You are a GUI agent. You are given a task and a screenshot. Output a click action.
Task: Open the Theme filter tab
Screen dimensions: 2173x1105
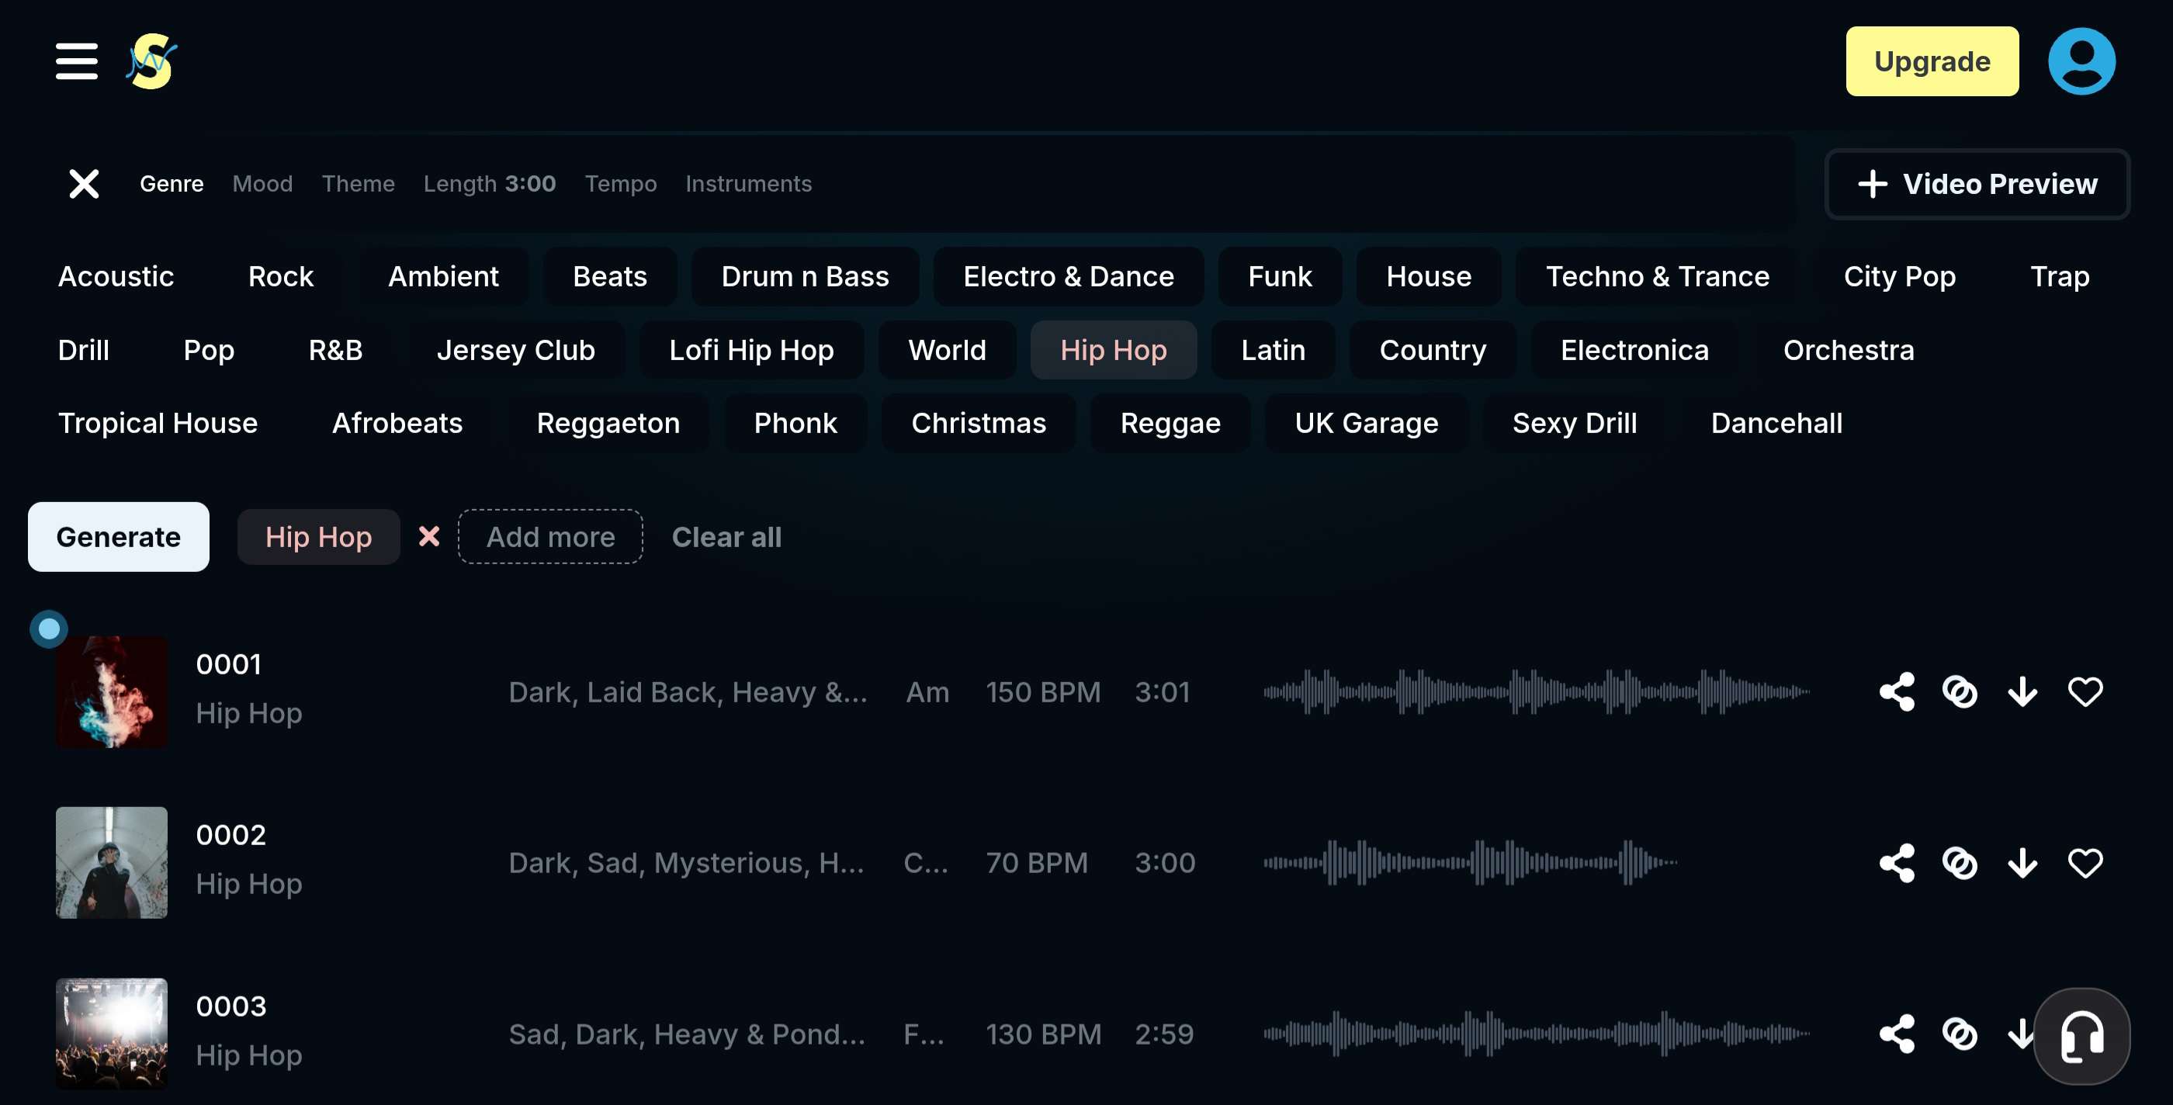point(359,184)
